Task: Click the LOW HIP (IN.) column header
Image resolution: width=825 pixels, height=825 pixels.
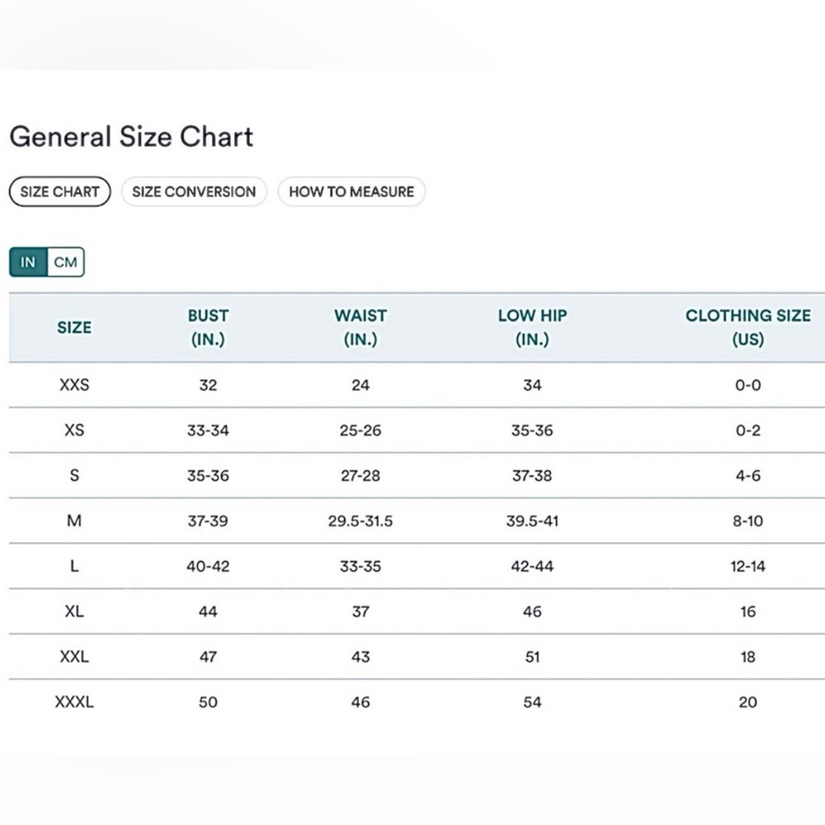Action: [532, 328]
